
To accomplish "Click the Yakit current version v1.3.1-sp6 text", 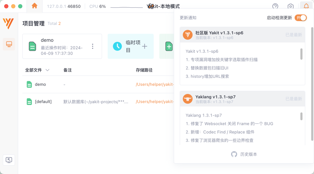I will 214,38.
